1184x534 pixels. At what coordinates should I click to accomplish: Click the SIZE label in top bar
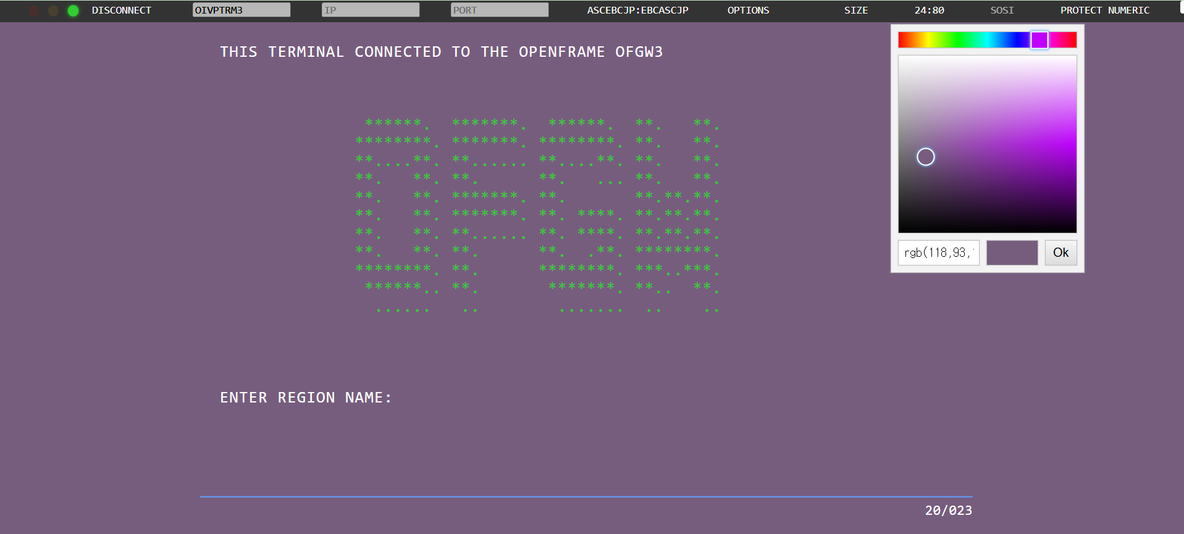click(x=855, y=10)
